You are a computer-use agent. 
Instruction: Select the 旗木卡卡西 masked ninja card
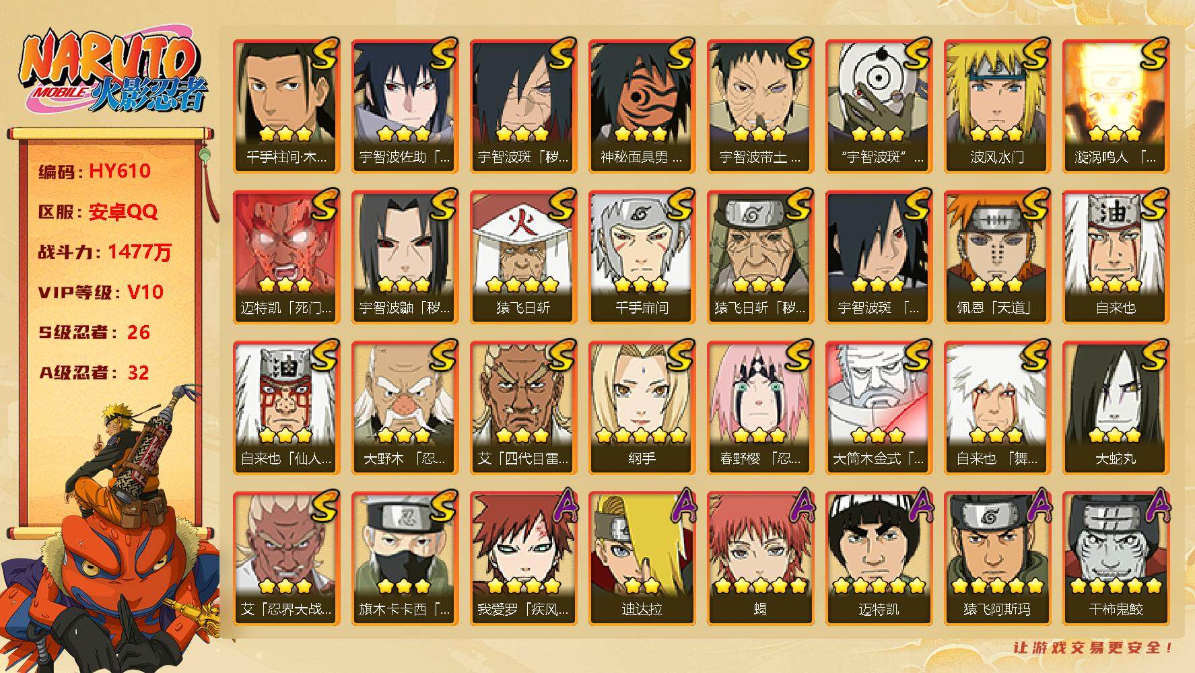(405, 558)
